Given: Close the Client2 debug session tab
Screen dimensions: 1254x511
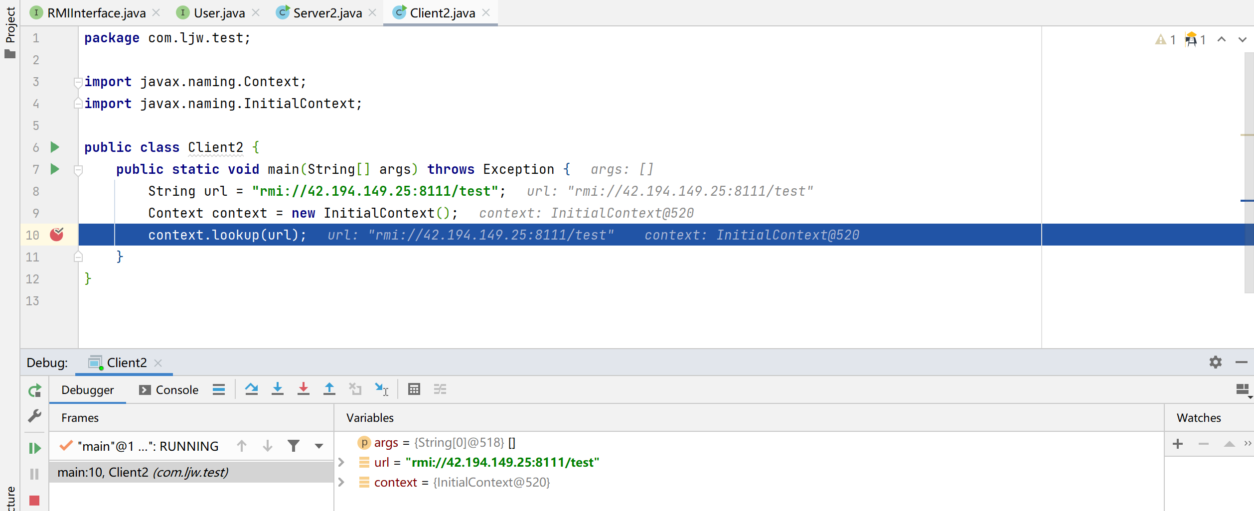Looking at the screenshot, I should pyautogui.click(x=158, y=363).
